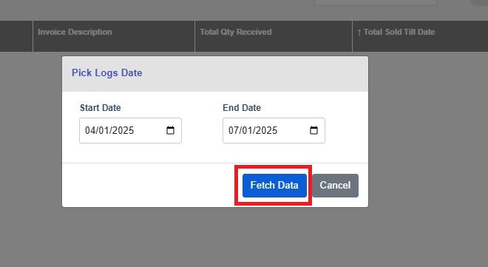Image resolution: width=488 pixels, height=267 pixels.
Task: Select the '04' segment in Start Date
Action: pos(90,130)
